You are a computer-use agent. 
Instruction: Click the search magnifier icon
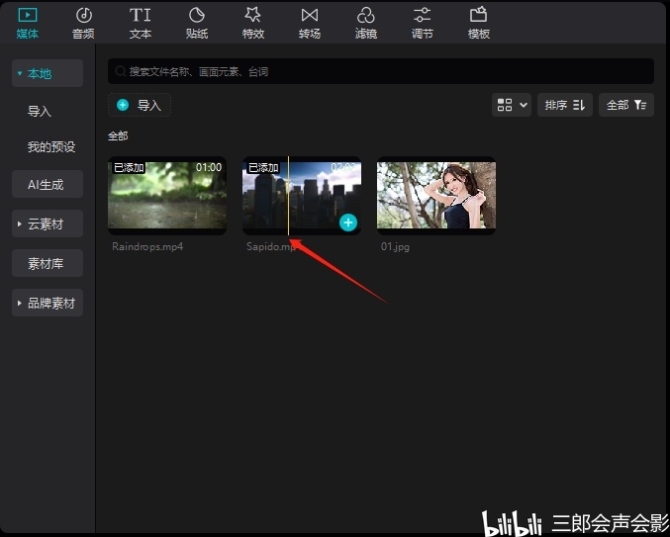tap(121, 71)
